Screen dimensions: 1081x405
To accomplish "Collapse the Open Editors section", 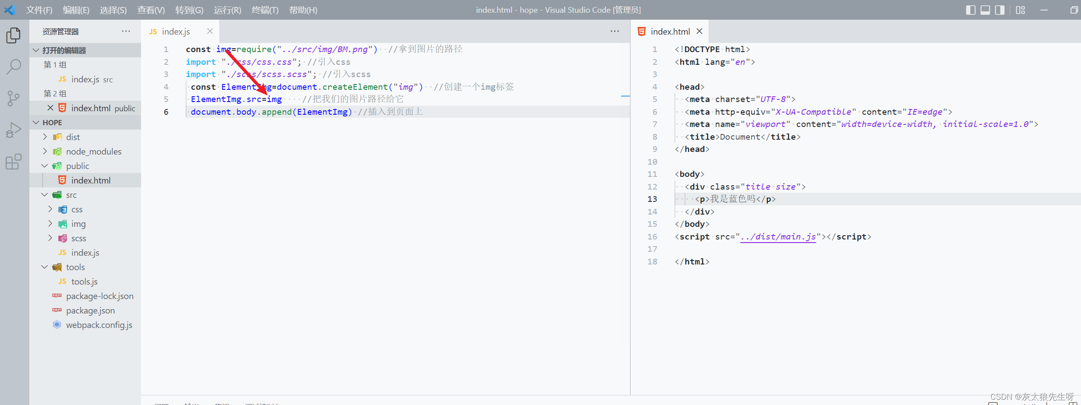I will pos(36,50).
